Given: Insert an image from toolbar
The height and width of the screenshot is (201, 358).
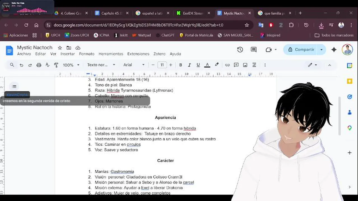Looking at the screenshot, I should 245,65.
